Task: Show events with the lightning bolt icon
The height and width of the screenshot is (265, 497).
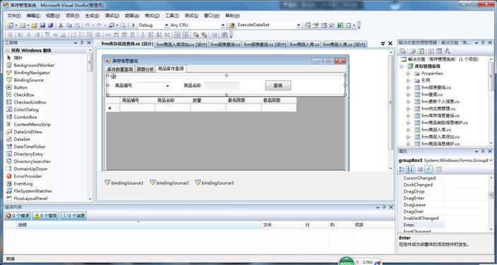Action: 429,169
